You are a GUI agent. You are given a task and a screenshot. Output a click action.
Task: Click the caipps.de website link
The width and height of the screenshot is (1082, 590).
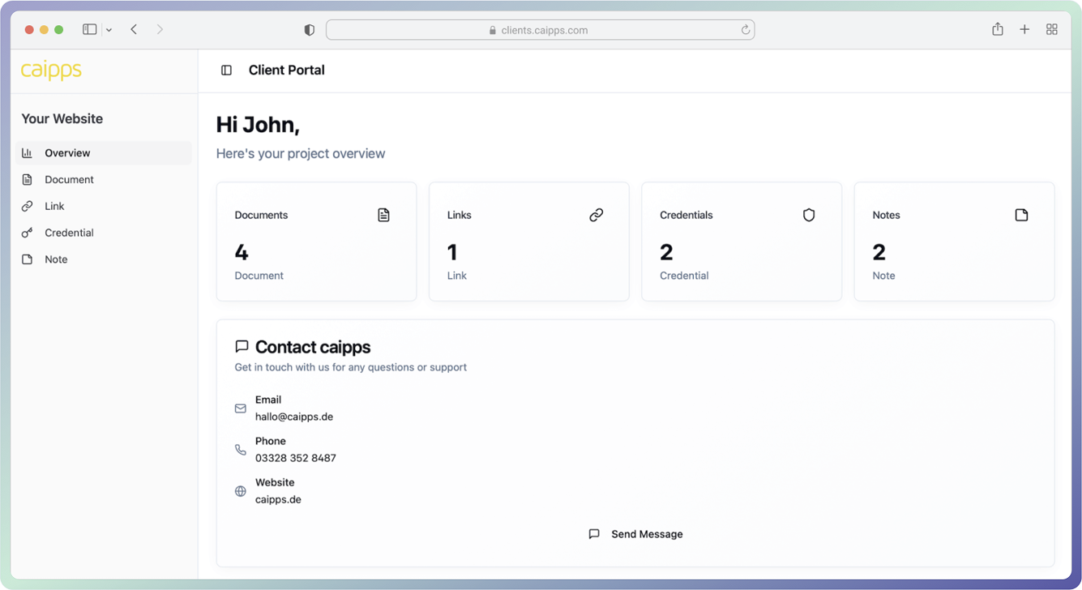(x=278, y=499)
